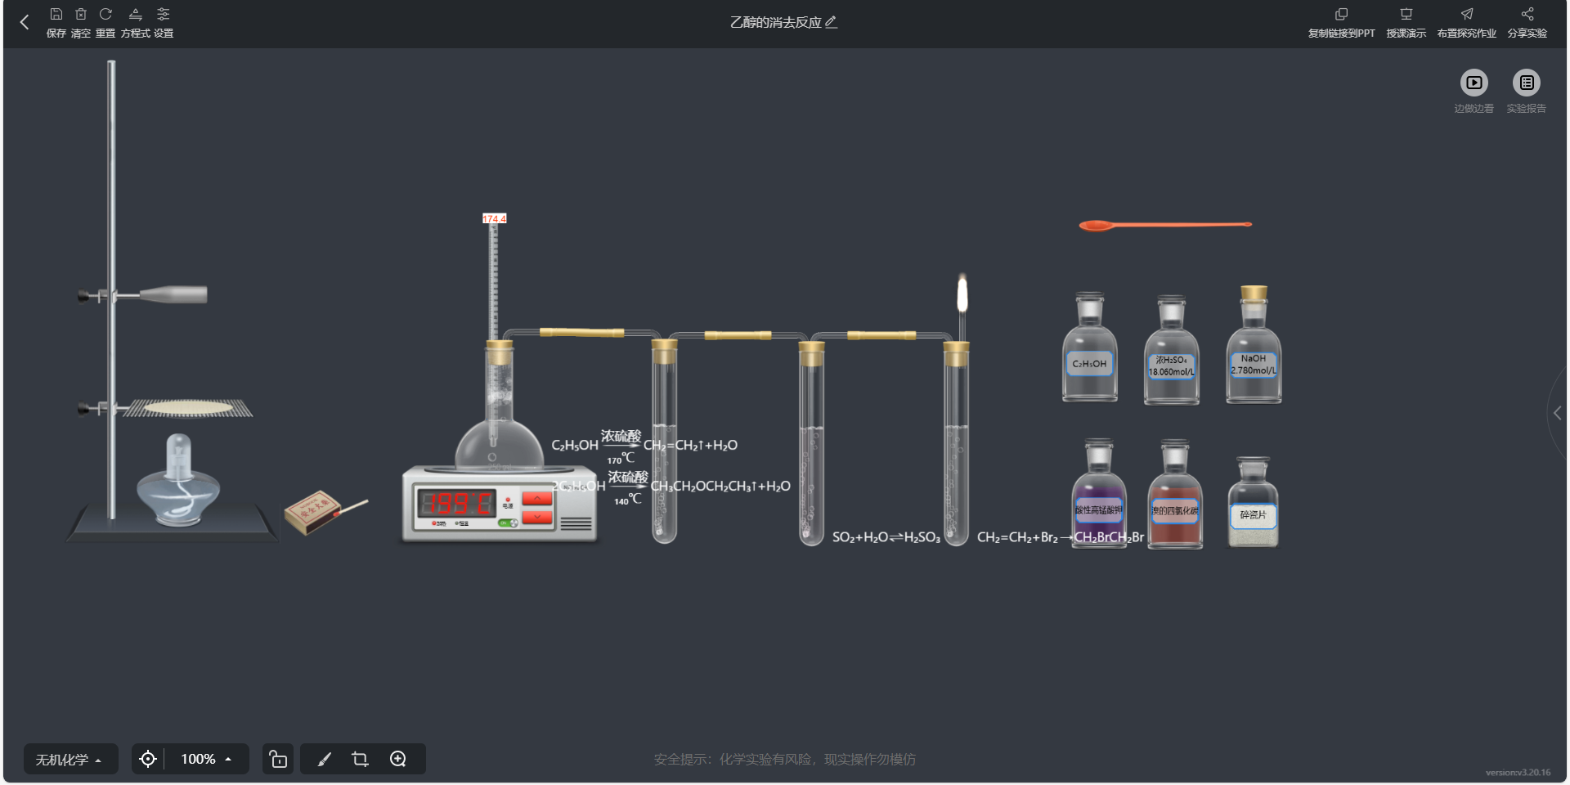Open the 100% zoom level dropdown
The width and height of the screenshot is (1570, 785).
coord(206,759)
